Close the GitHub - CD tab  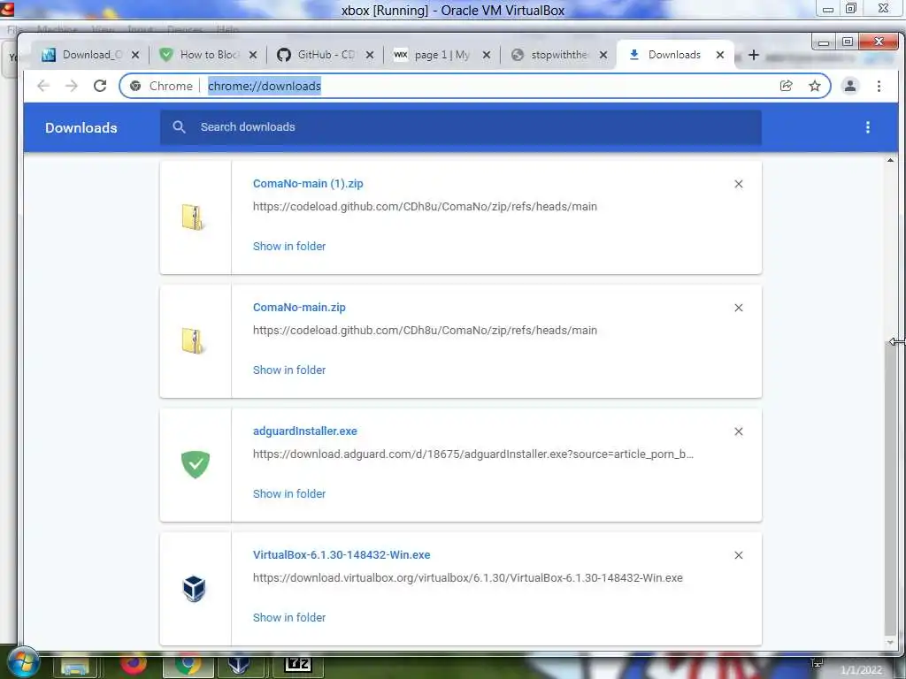coord(370,55)
